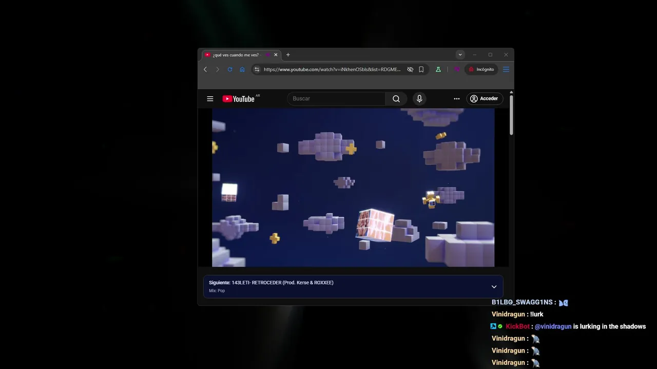Click the 'Mix: Pop' label
The height and width of the screenshot is (369, 657).
[x=217, y=291]
